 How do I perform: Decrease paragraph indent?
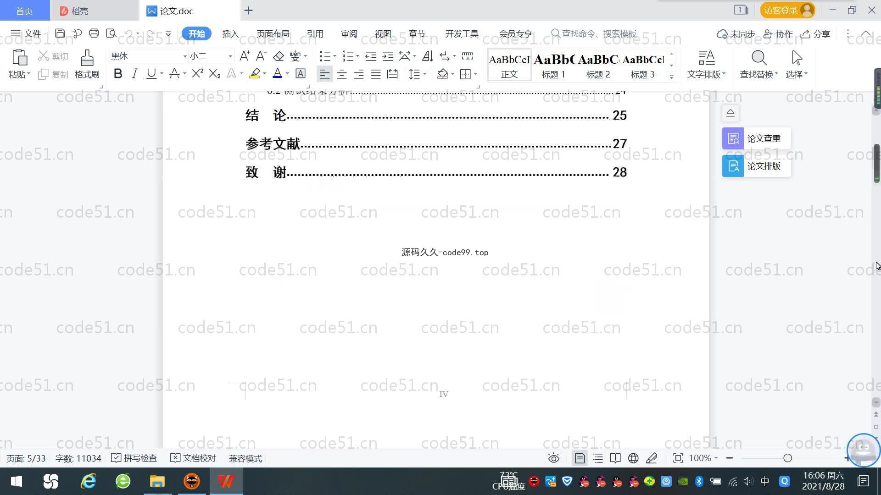[x=371, y=56]
